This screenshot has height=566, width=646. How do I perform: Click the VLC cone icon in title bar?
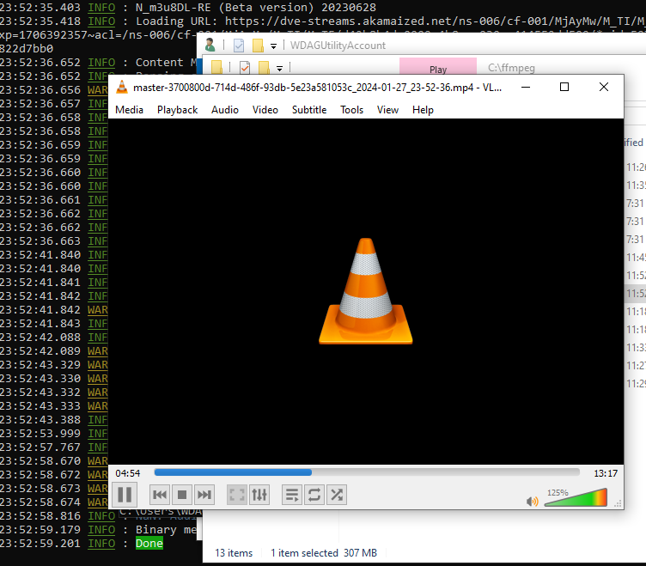(x=122, y=88)
